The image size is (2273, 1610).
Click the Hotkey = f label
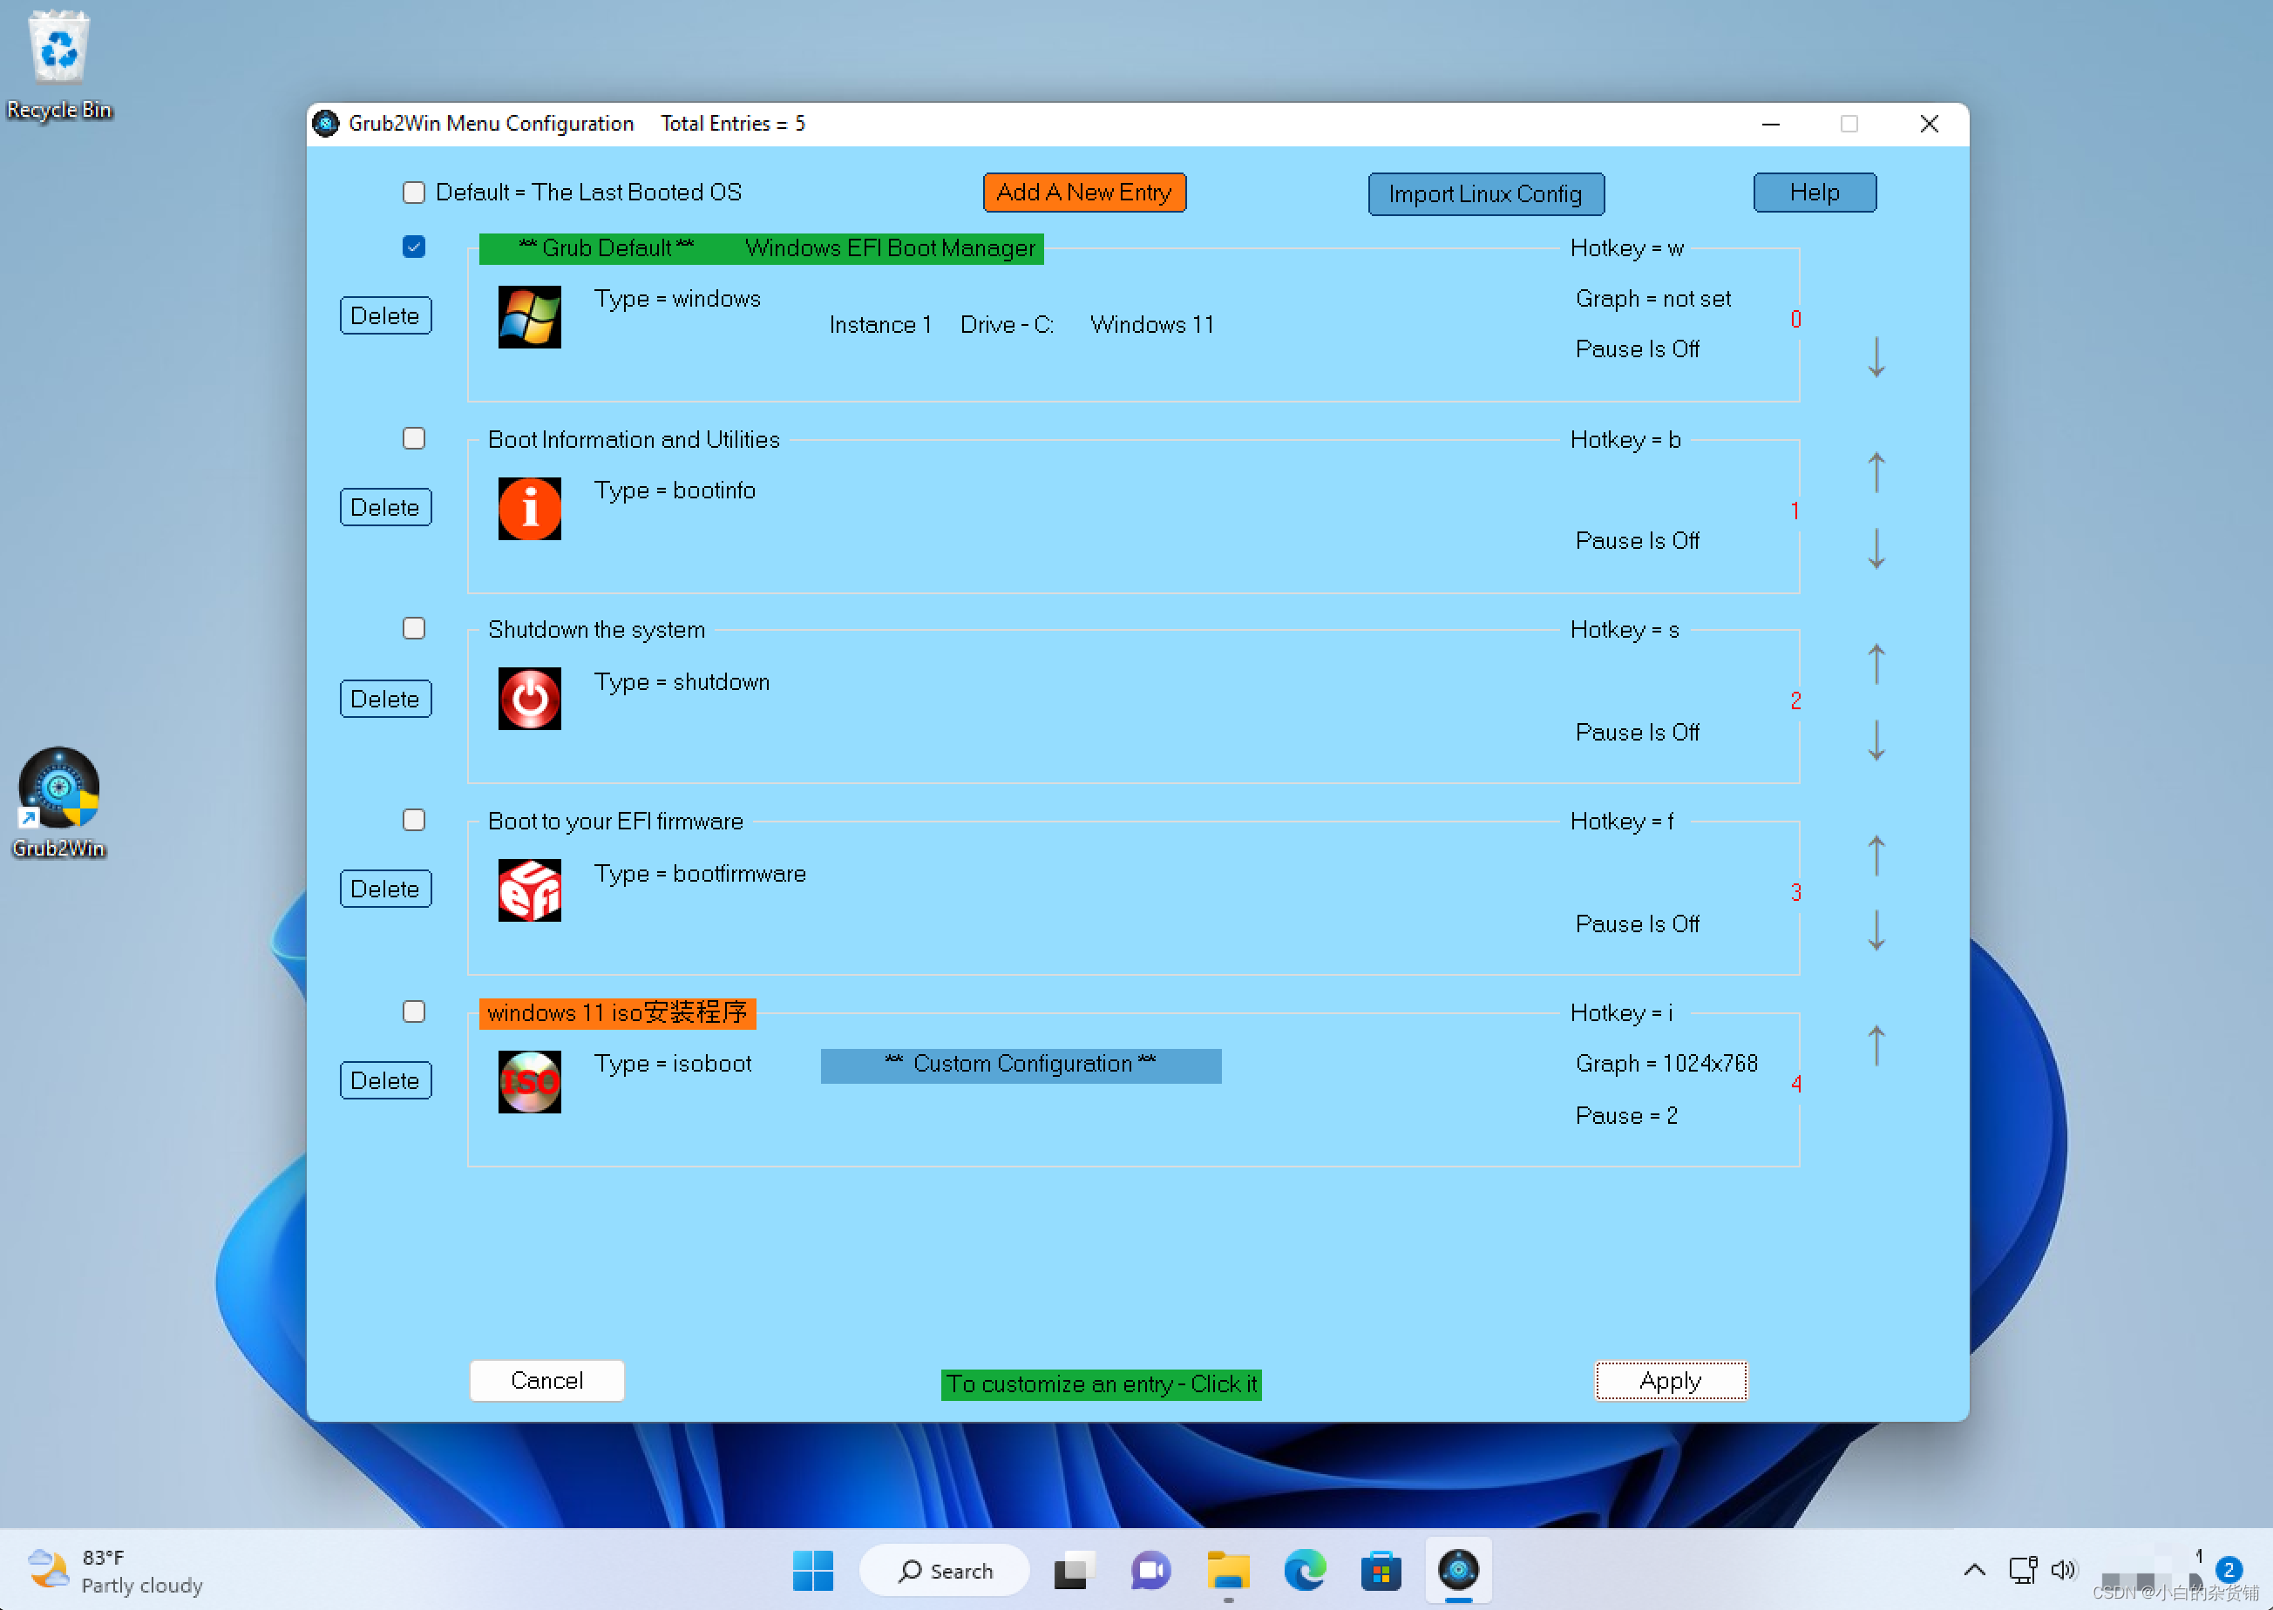pyautogui.click(x=1621, y=821)
